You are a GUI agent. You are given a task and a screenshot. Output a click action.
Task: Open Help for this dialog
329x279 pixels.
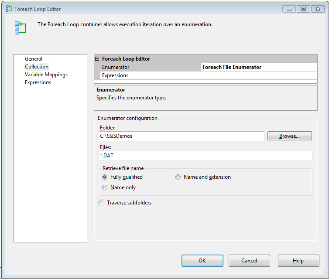[x=298, y=261]
